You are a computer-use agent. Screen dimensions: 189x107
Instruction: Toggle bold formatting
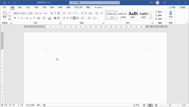tap(15, 18)
